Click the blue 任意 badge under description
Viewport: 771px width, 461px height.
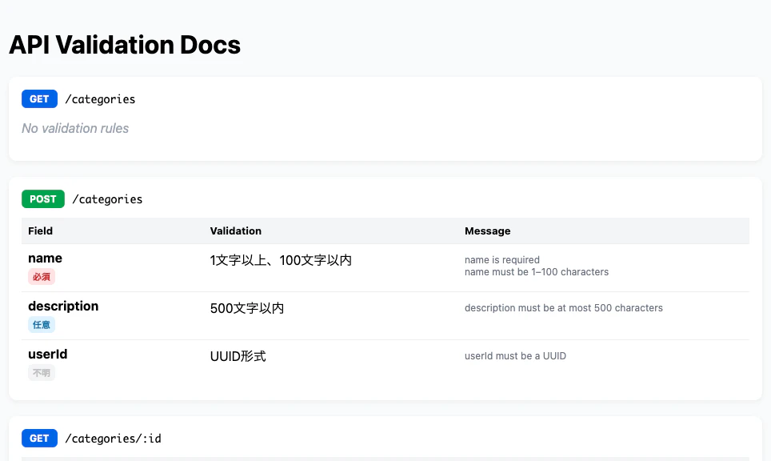42,325
